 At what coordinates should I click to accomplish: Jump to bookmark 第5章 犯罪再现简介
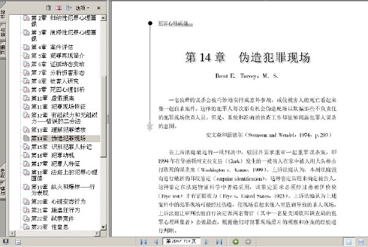click(x=58, y=56)
